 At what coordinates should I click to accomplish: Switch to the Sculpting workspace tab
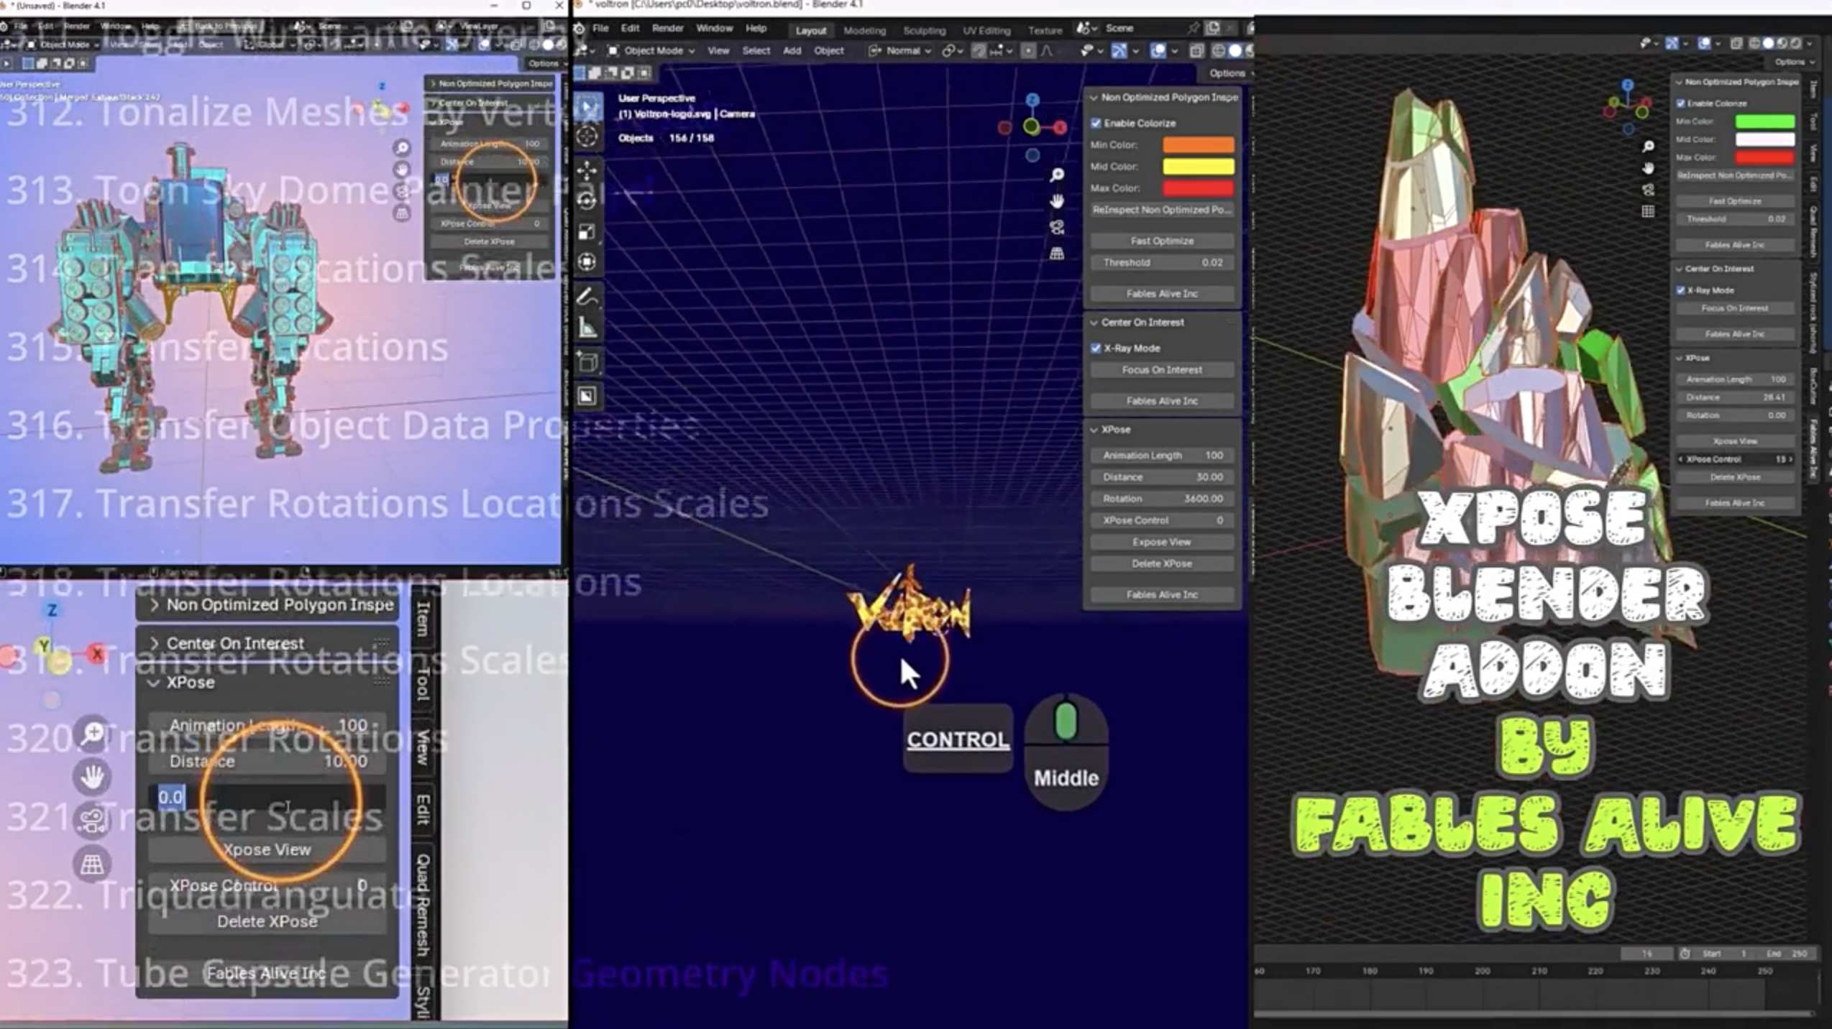point(924,30)
